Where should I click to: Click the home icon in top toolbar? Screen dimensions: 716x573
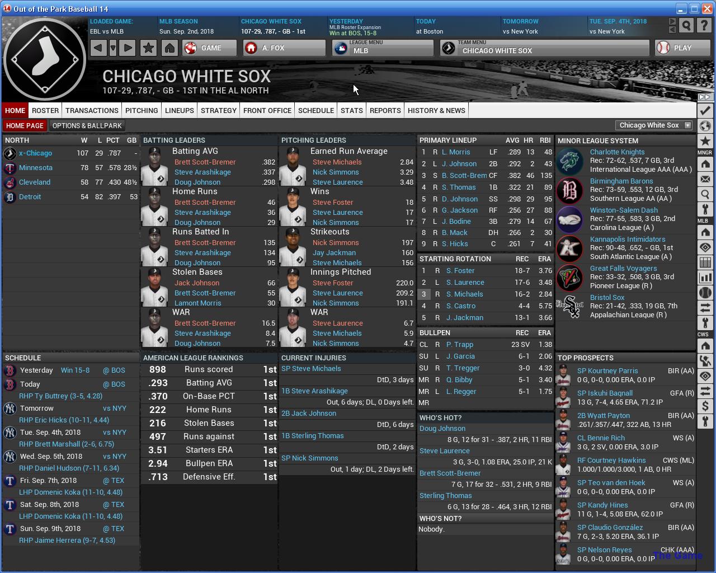(x=169, y=48)
